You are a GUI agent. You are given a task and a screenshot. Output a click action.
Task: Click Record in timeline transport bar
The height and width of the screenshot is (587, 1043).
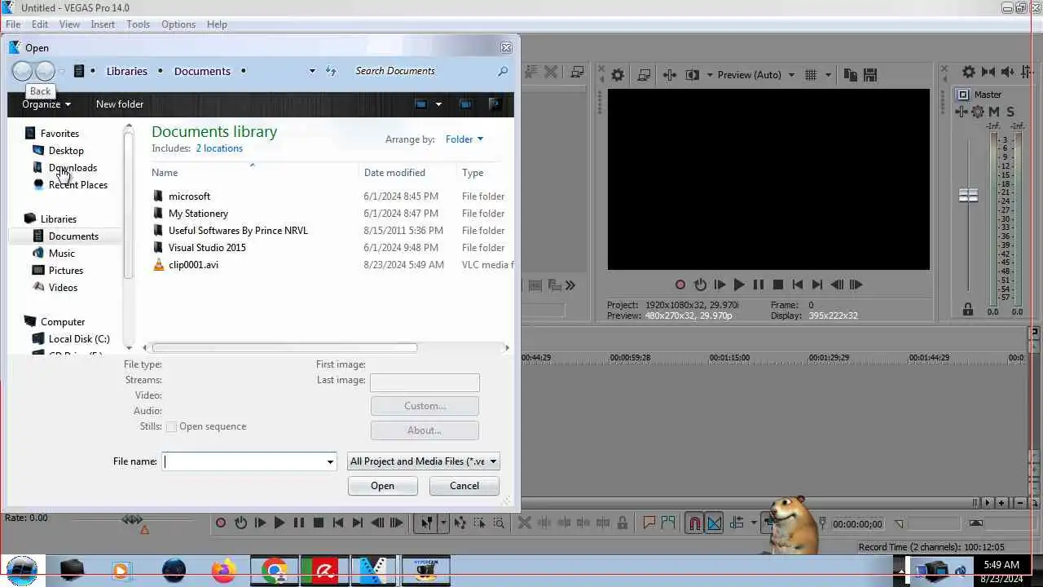tap(221, 523)
